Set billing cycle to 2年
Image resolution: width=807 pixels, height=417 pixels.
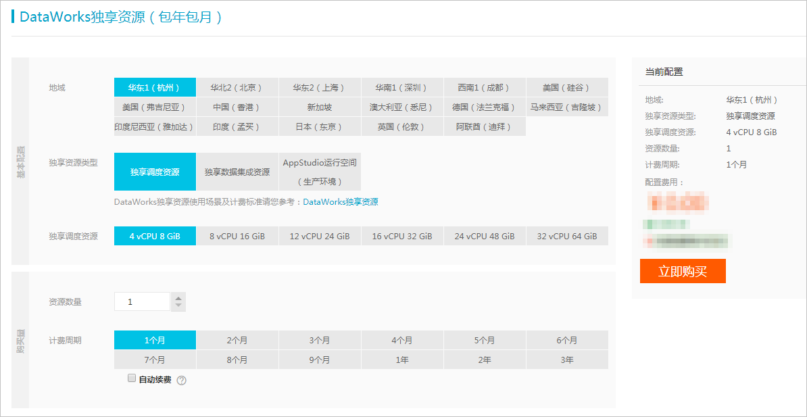pos(485,360)
